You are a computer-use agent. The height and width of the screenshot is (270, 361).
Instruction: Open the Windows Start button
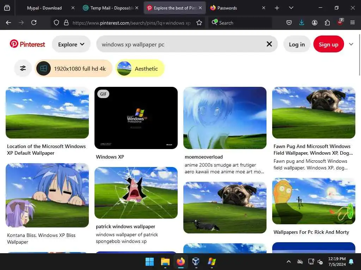149,262
